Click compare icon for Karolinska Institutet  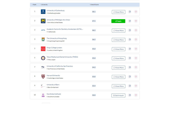pos(130,95)
